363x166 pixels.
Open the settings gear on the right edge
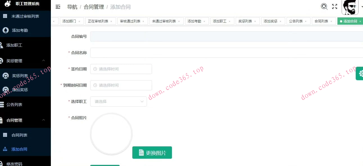(x=360, y=73)
